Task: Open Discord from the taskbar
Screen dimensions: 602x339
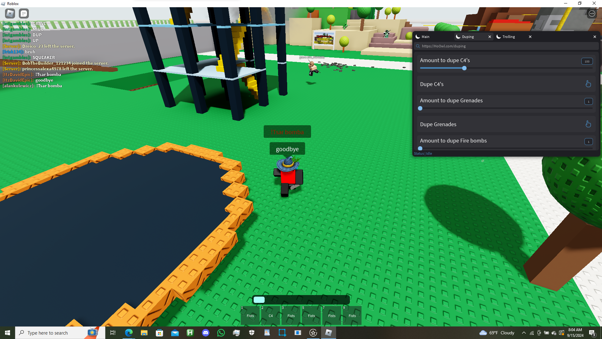Action: 205,333
